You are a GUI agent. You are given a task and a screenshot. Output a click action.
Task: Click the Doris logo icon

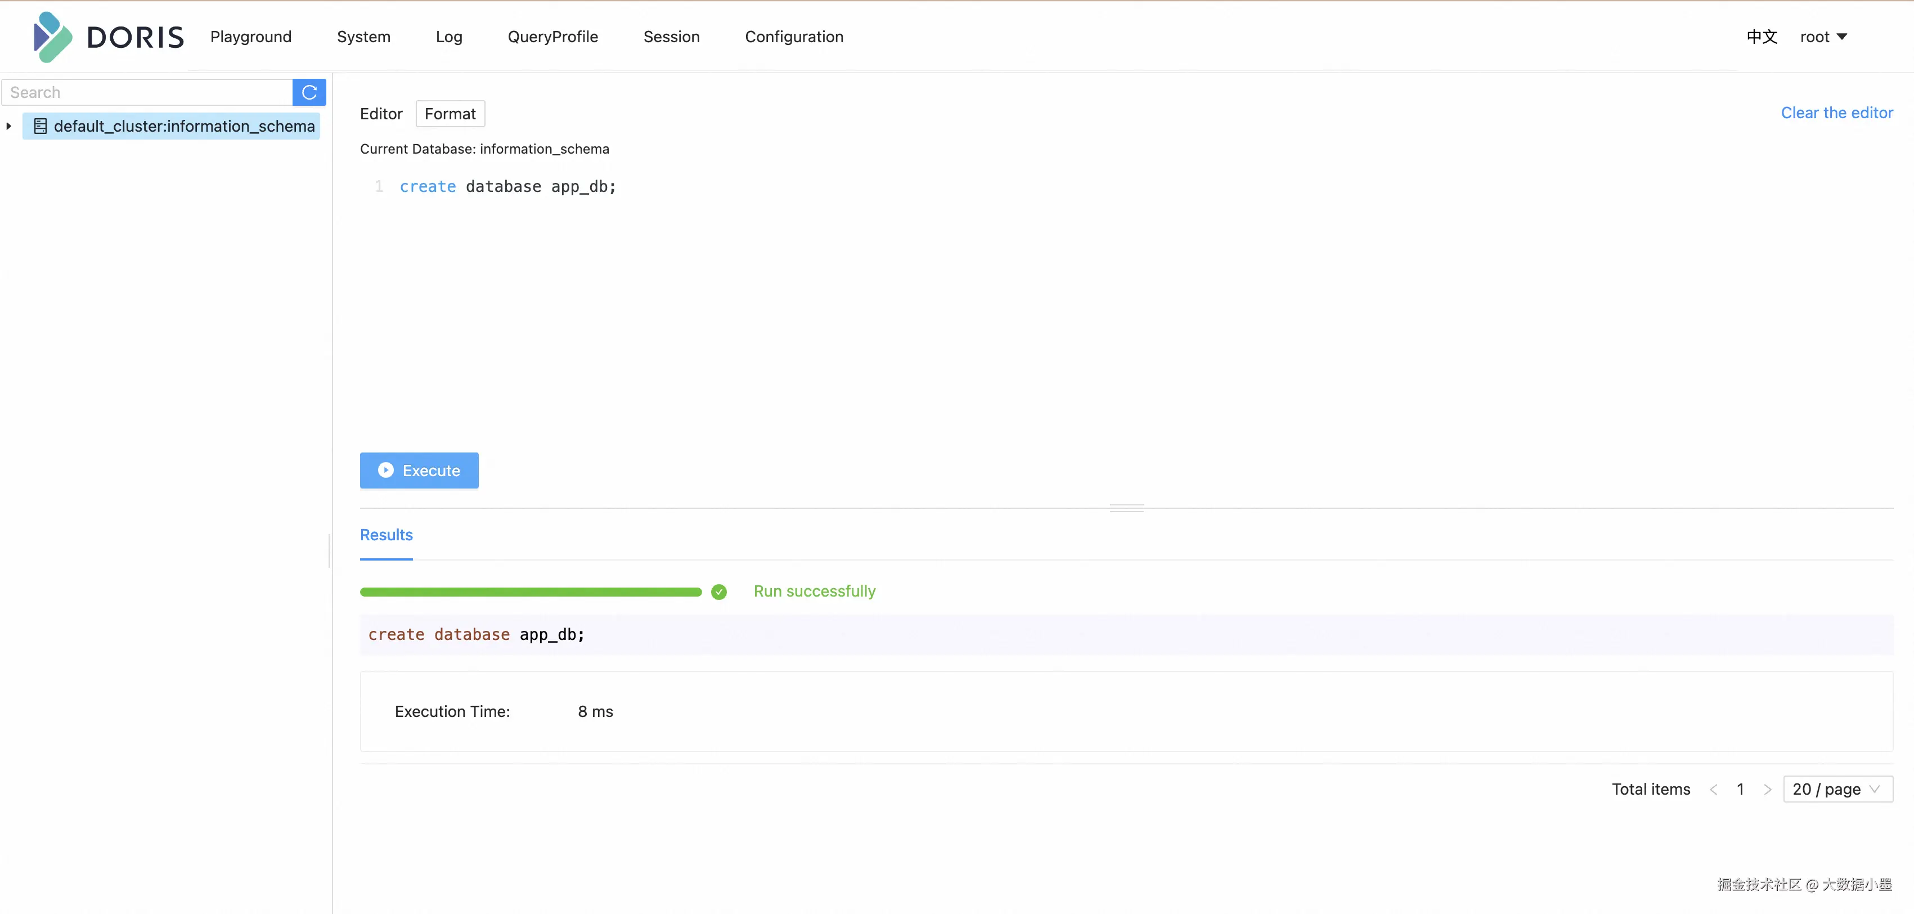point(52,37)
